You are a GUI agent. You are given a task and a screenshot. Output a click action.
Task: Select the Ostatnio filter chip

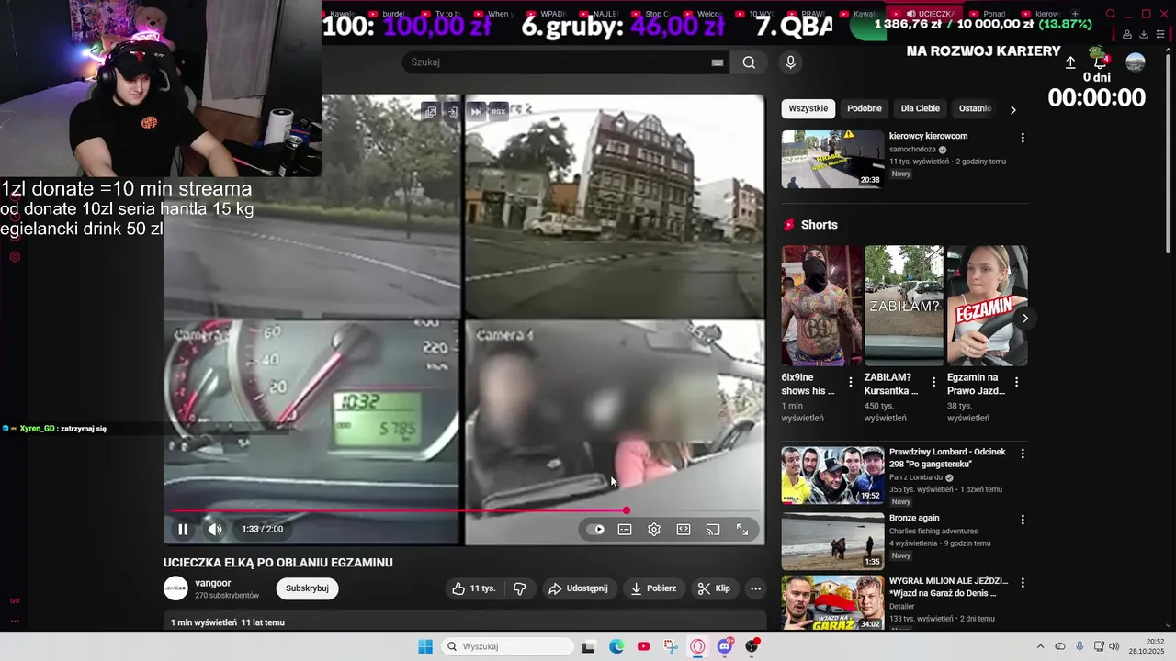pyautogui.click(x=975, y=108)
